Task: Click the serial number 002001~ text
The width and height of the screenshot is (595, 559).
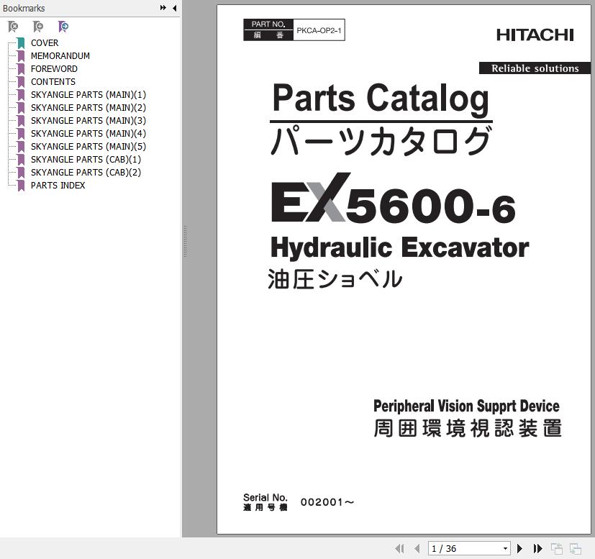Action: [327, 502]
